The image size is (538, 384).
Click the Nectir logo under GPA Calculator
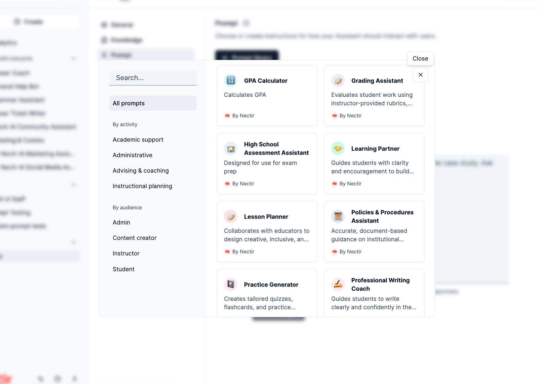(x=227, y=116)
